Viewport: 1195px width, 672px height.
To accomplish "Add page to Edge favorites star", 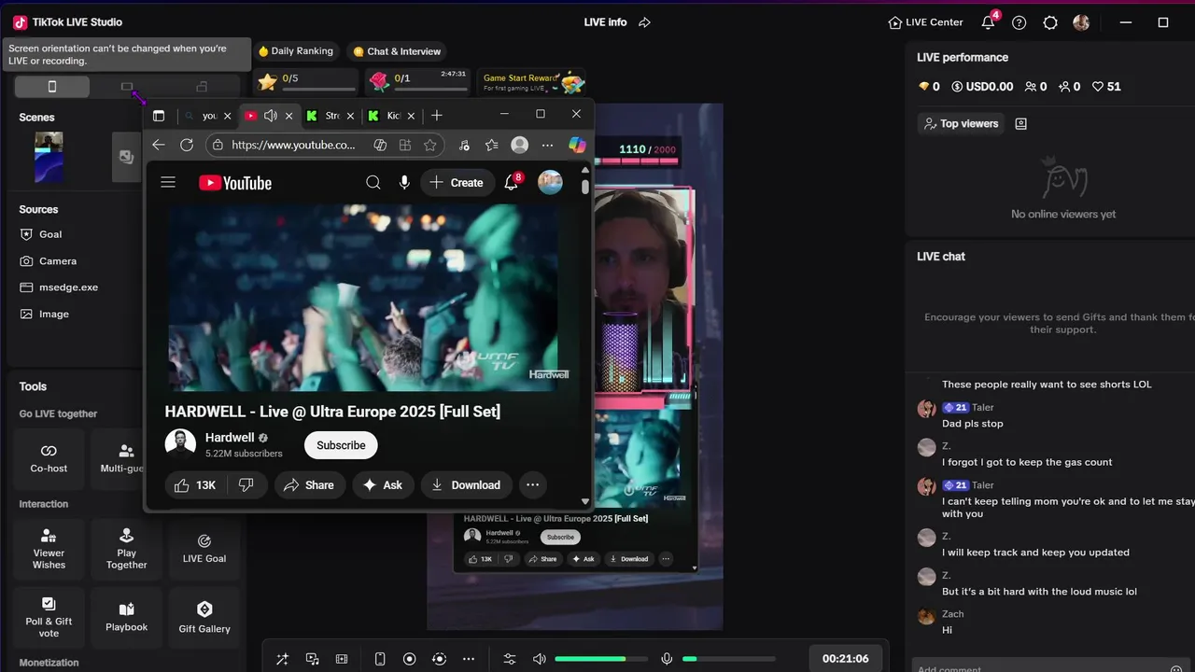I will [429, 145].
